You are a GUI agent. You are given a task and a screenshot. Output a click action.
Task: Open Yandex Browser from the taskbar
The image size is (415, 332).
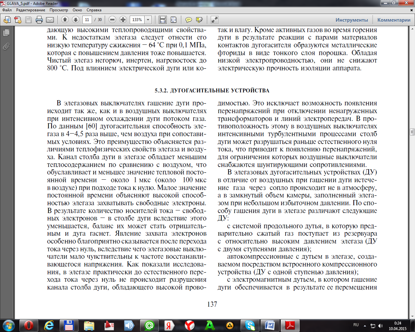(x=189, y=326)
